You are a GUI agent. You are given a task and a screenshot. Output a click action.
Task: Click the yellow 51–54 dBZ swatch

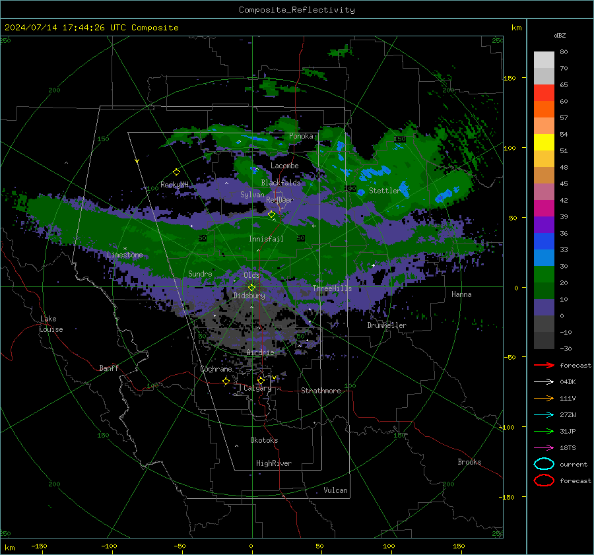coord(544,143)
